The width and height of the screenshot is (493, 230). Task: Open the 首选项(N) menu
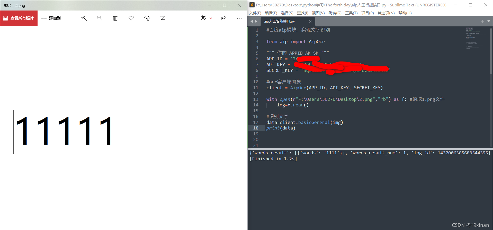[x=386, y=13]
